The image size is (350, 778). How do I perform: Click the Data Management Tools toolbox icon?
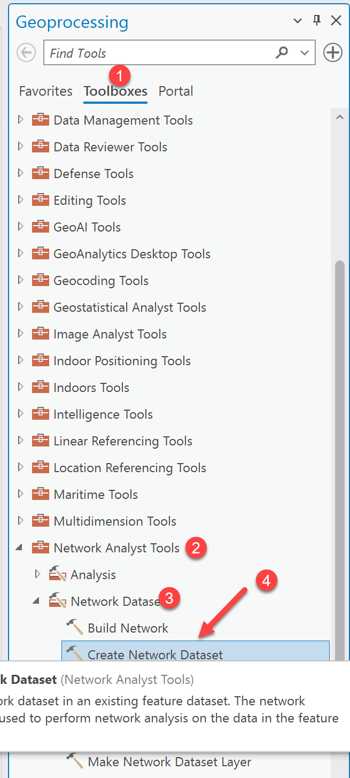click(41, 120)
